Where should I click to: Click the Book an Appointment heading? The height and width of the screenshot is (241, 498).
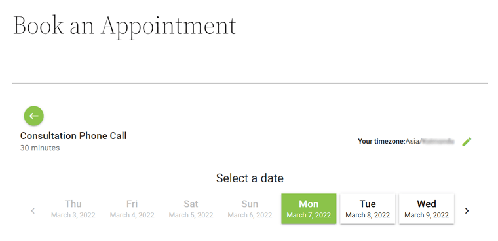[x=125, y=27]
